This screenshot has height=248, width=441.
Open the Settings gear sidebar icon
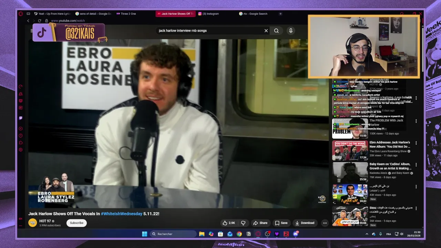[21, 150]
